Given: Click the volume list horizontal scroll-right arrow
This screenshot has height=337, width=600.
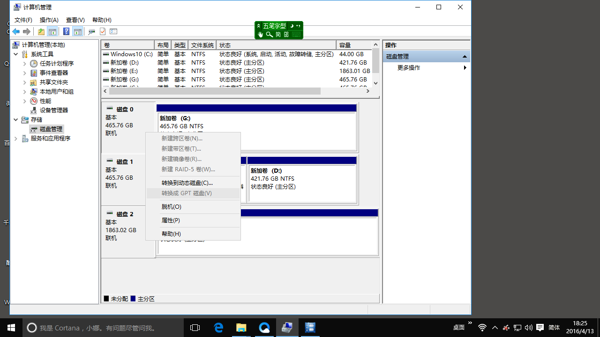Looking at the screenshot, I should [368, 91].
